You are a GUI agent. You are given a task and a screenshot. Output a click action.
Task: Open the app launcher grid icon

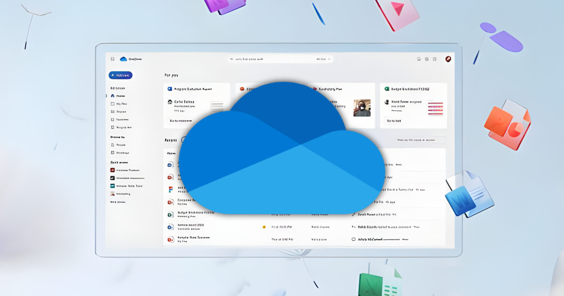[x=112, y=59]
